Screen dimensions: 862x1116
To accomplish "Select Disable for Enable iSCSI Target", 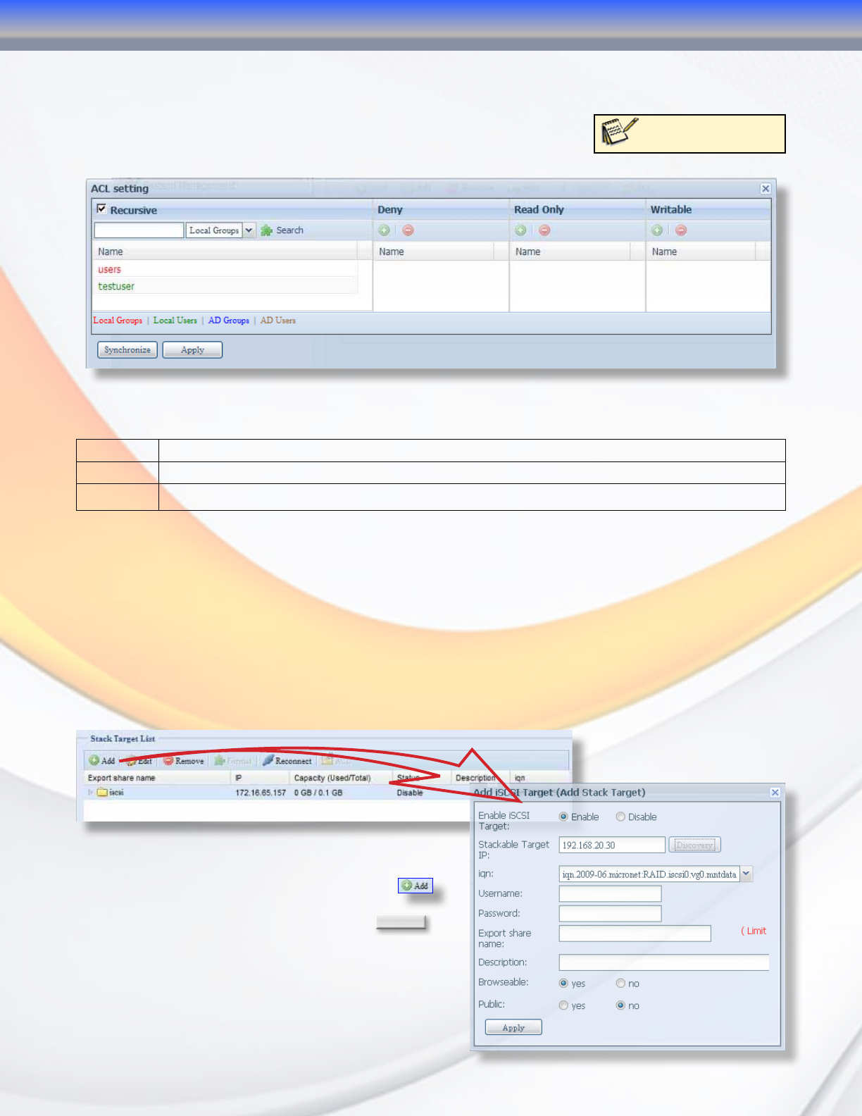I will tap(620, 817).
